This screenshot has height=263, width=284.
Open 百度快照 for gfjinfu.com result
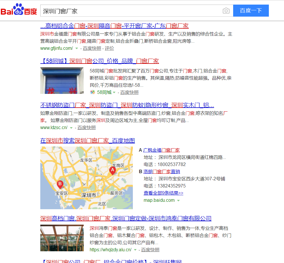[92, 48]
